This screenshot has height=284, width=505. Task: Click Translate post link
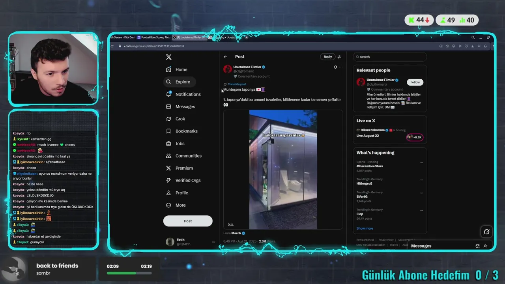pyautogui.click(x=237, y=84)
